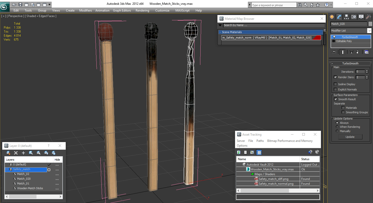Open the Modifiers menu

[x=86, y=11]
